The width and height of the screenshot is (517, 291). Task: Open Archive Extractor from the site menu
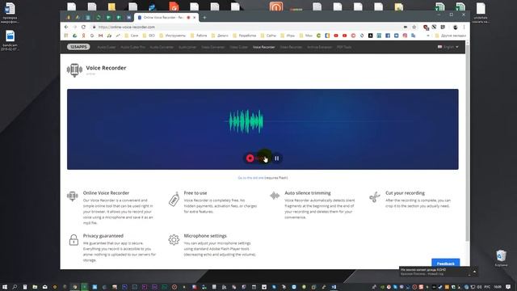click(320, 47)
